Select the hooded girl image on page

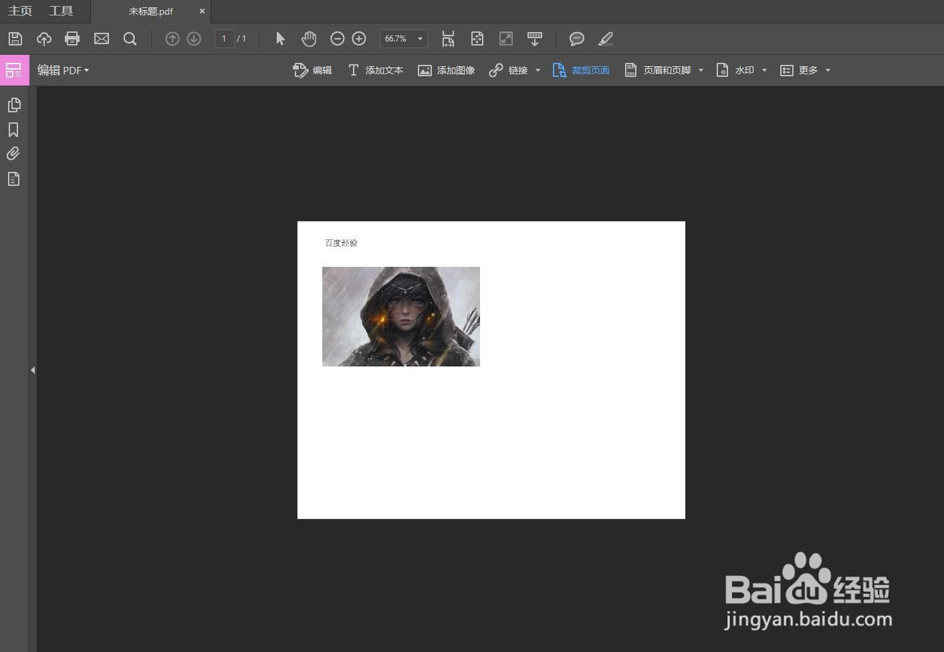pos(401,316)
